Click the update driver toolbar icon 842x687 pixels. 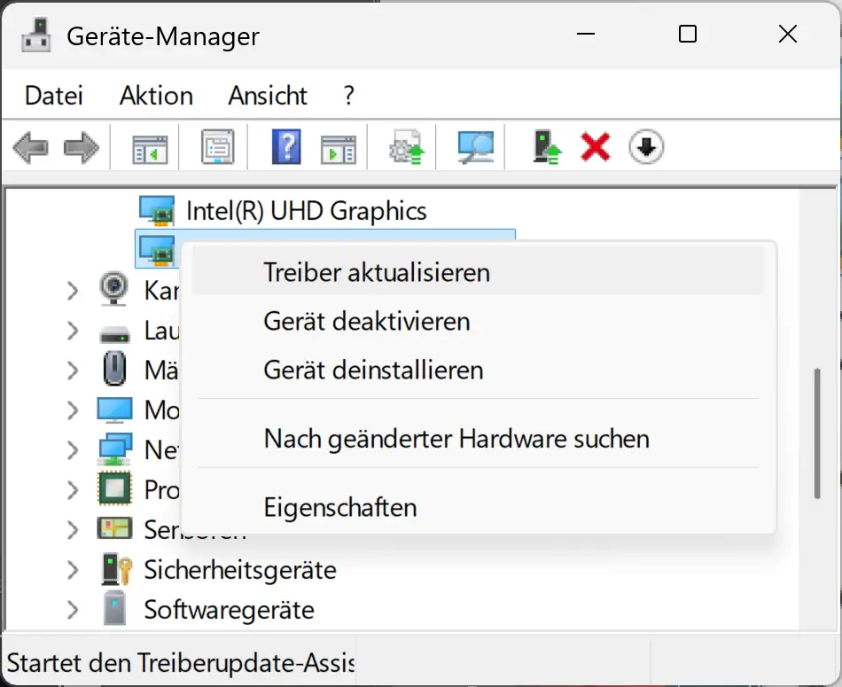coord(408,147)
